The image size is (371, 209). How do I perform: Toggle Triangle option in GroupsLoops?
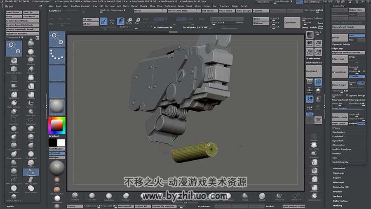tap(357, 76)
